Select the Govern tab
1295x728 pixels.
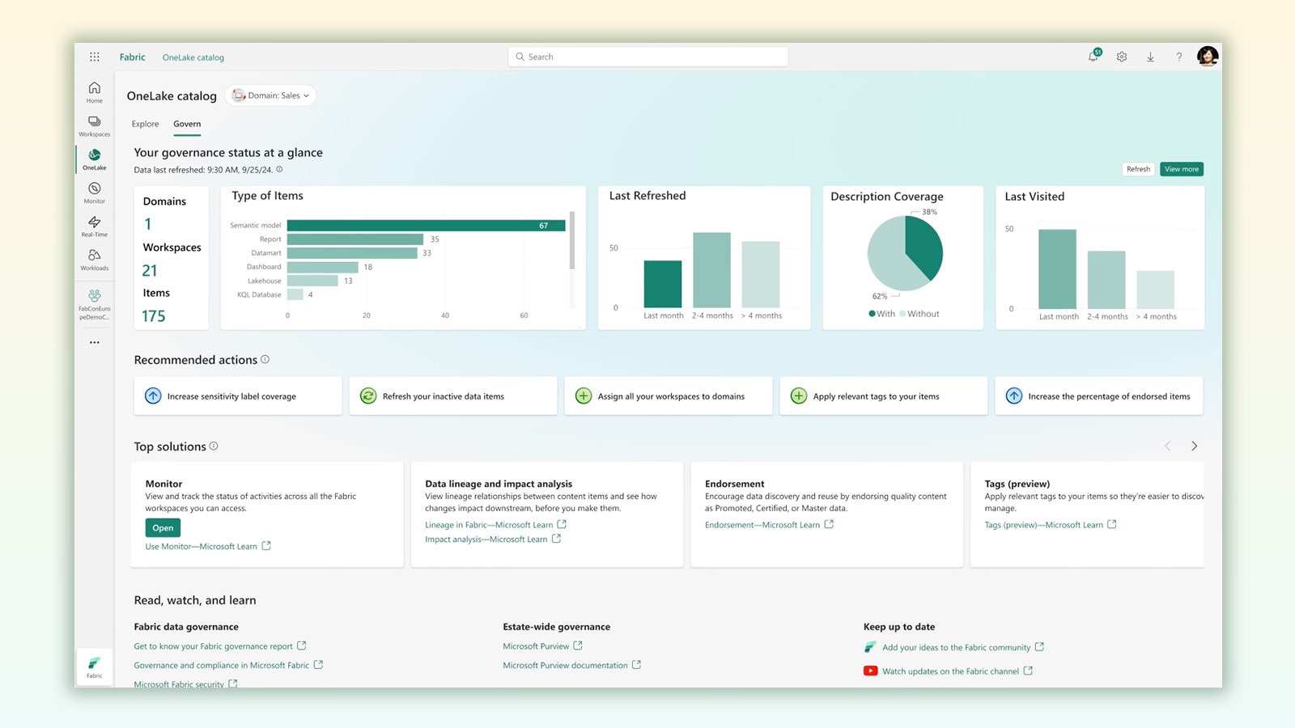[187, 124]
